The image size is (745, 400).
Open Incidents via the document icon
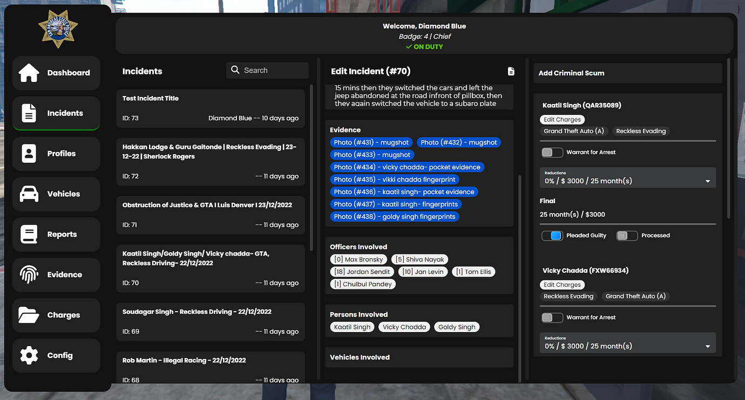coord(29,113)
